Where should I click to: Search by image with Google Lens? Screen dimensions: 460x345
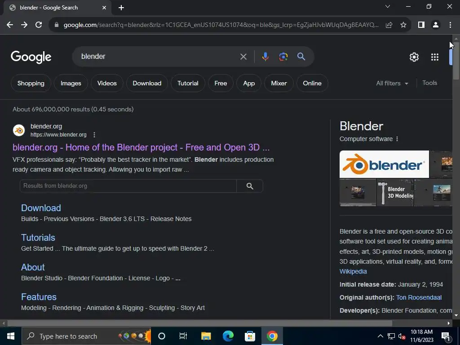(283, 57)
